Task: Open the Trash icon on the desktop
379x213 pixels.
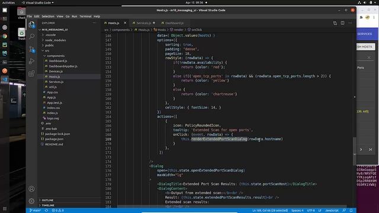Action: click(x=21, y=34)
